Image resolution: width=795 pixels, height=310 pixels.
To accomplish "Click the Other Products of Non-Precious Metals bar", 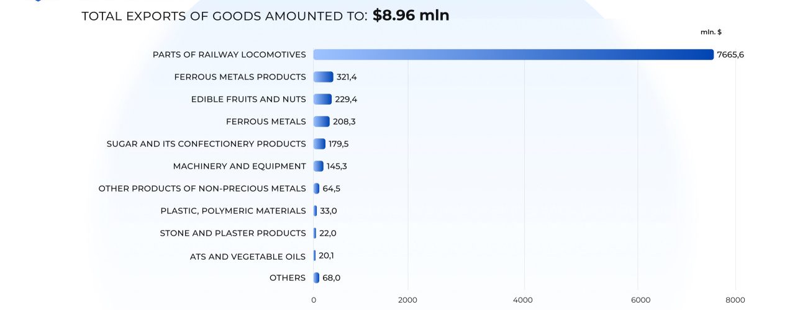I will tap(316, 188).
